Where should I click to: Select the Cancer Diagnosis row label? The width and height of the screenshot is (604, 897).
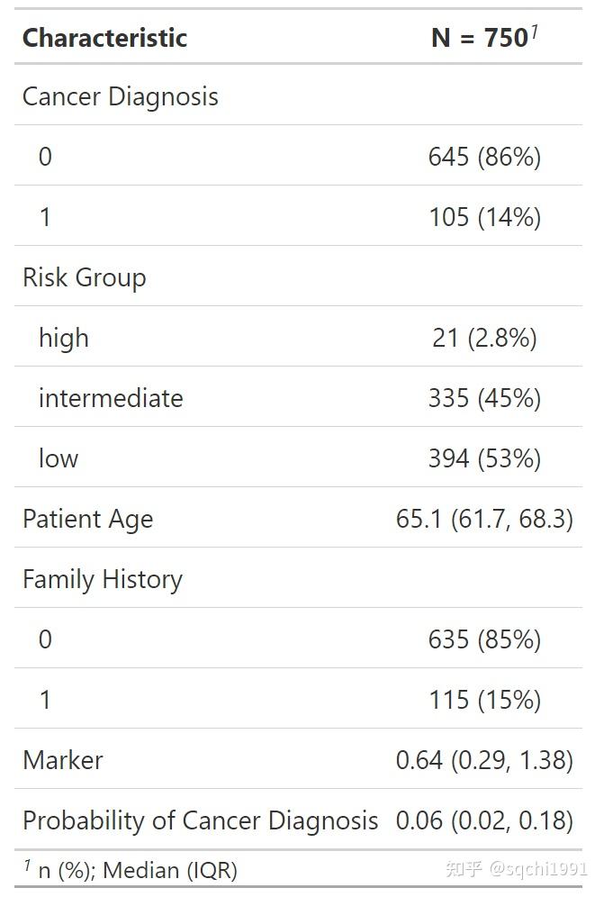coord(120,97)
